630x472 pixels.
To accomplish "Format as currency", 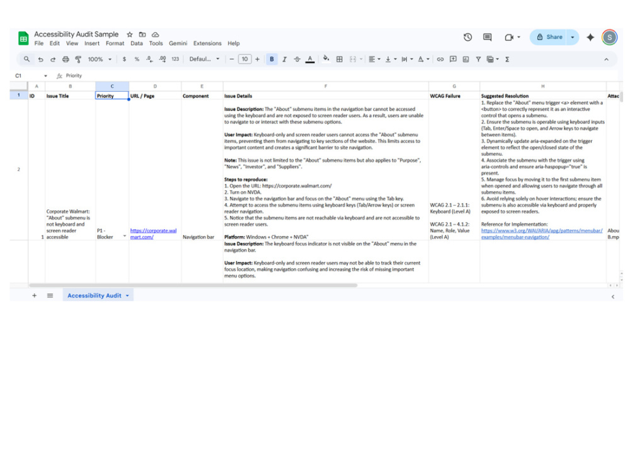I will [x=124, y=59].
